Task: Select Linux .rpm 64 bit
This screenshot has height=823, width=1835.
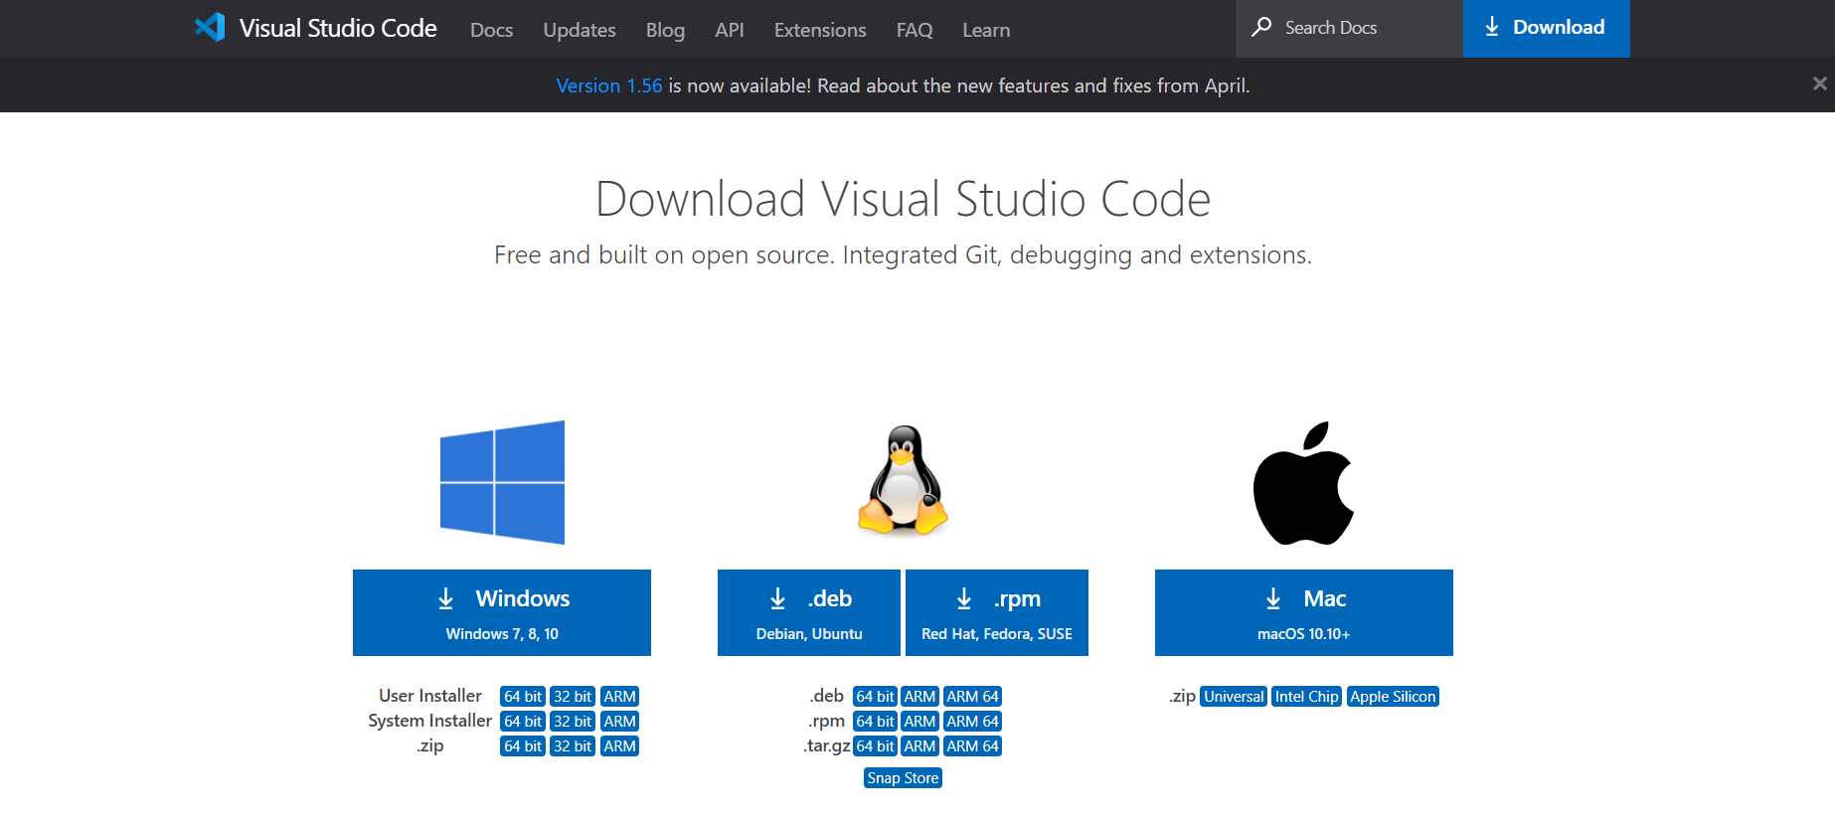Action: (876, 722)
